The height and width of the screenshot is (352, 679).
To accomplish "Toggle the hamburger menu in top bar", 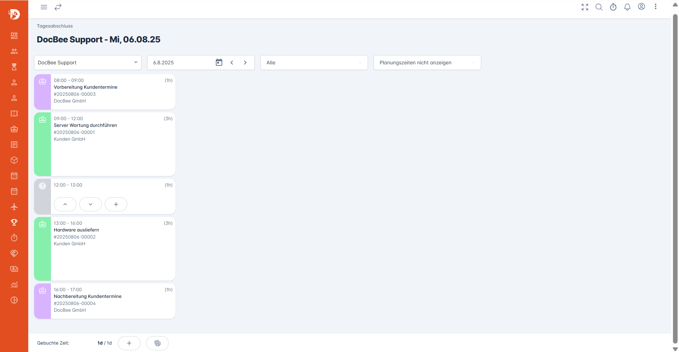I will pyautogui.click(x=44, y=7).
